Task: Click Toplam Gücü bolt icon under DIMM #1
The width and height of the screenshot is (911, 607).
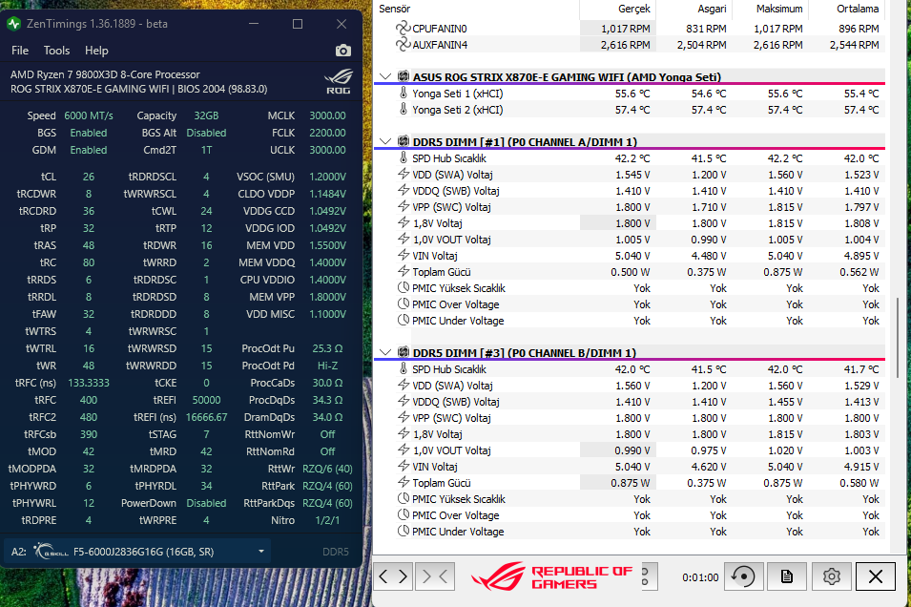Action: (404, 271)
